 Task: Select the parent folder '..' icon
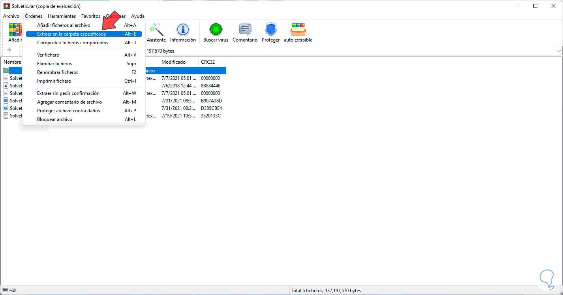coord(6,71)
